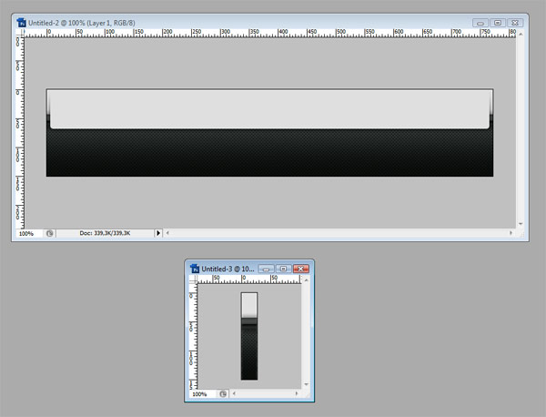Click the Doc: 339.3K file size info
The image size is (546, 417).
(105, 233)
